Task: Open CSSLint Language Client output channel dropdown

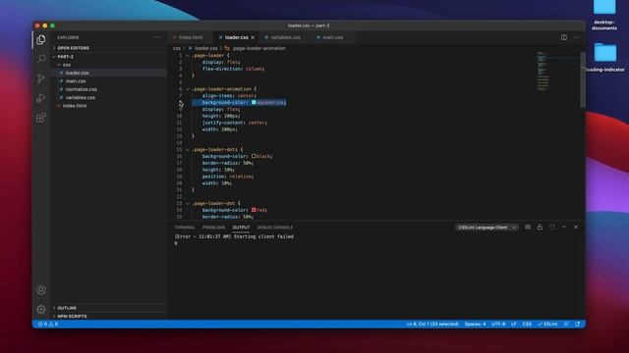Action: (486, 227)
